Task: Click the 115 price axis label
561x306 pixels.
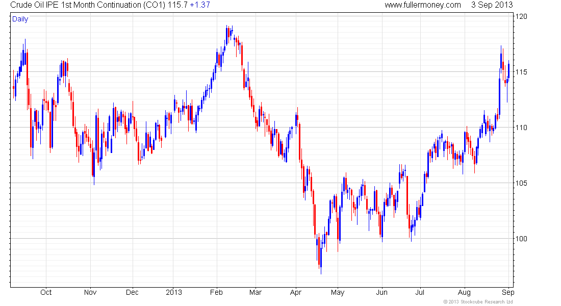Action: (x=521, y=72)
